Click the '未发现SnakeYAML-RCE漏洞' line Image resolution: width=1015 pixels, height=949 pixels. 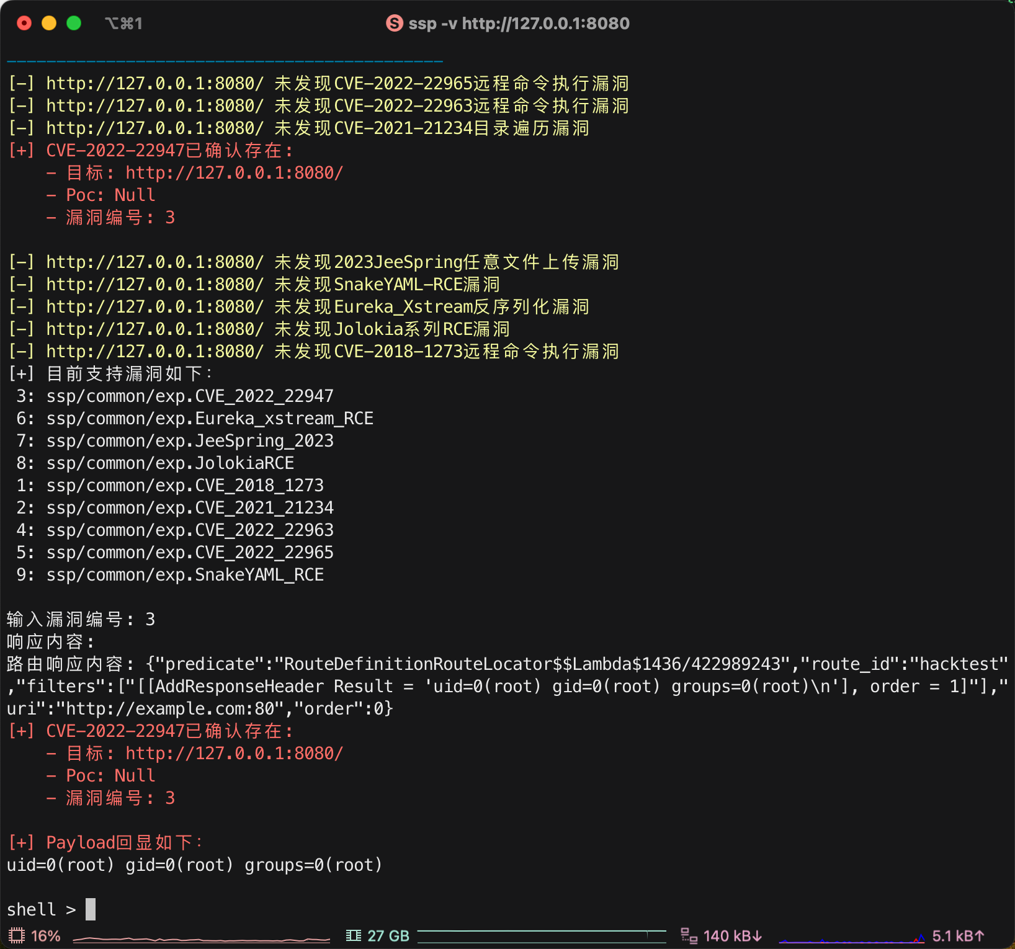coord(254,284)
